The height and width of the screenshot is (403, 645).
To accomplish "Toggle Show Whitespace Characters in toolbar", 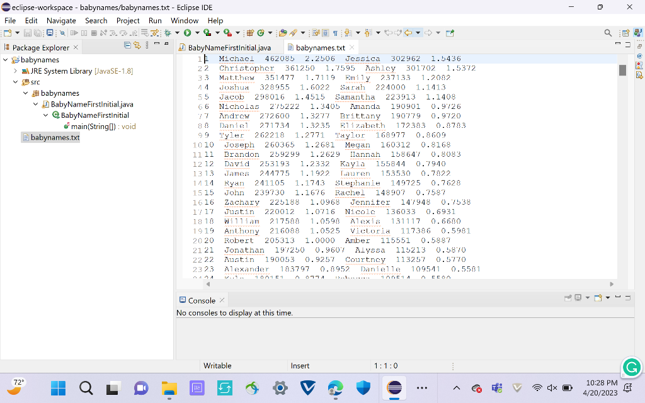I will point(336,32).
